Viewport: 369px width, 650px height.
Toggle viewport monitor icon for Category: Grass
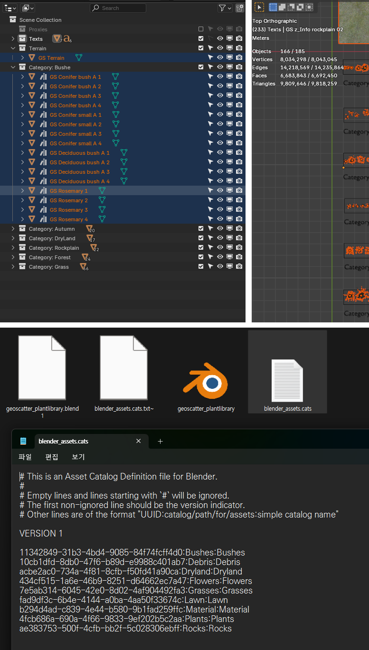229,267
